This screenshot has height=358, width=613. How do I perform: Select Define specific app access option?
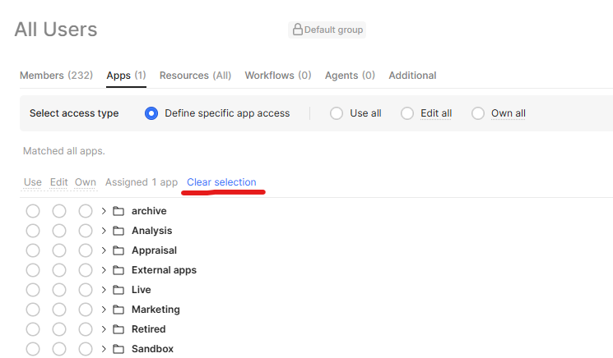click(151, 113)
